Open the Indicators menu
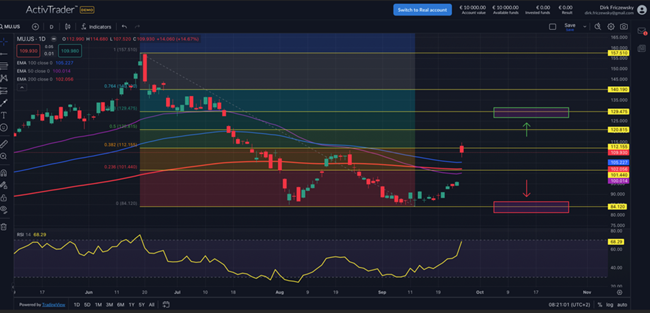Image resolution: width=650 pixels, height=313 pixels. click(96, 27)
